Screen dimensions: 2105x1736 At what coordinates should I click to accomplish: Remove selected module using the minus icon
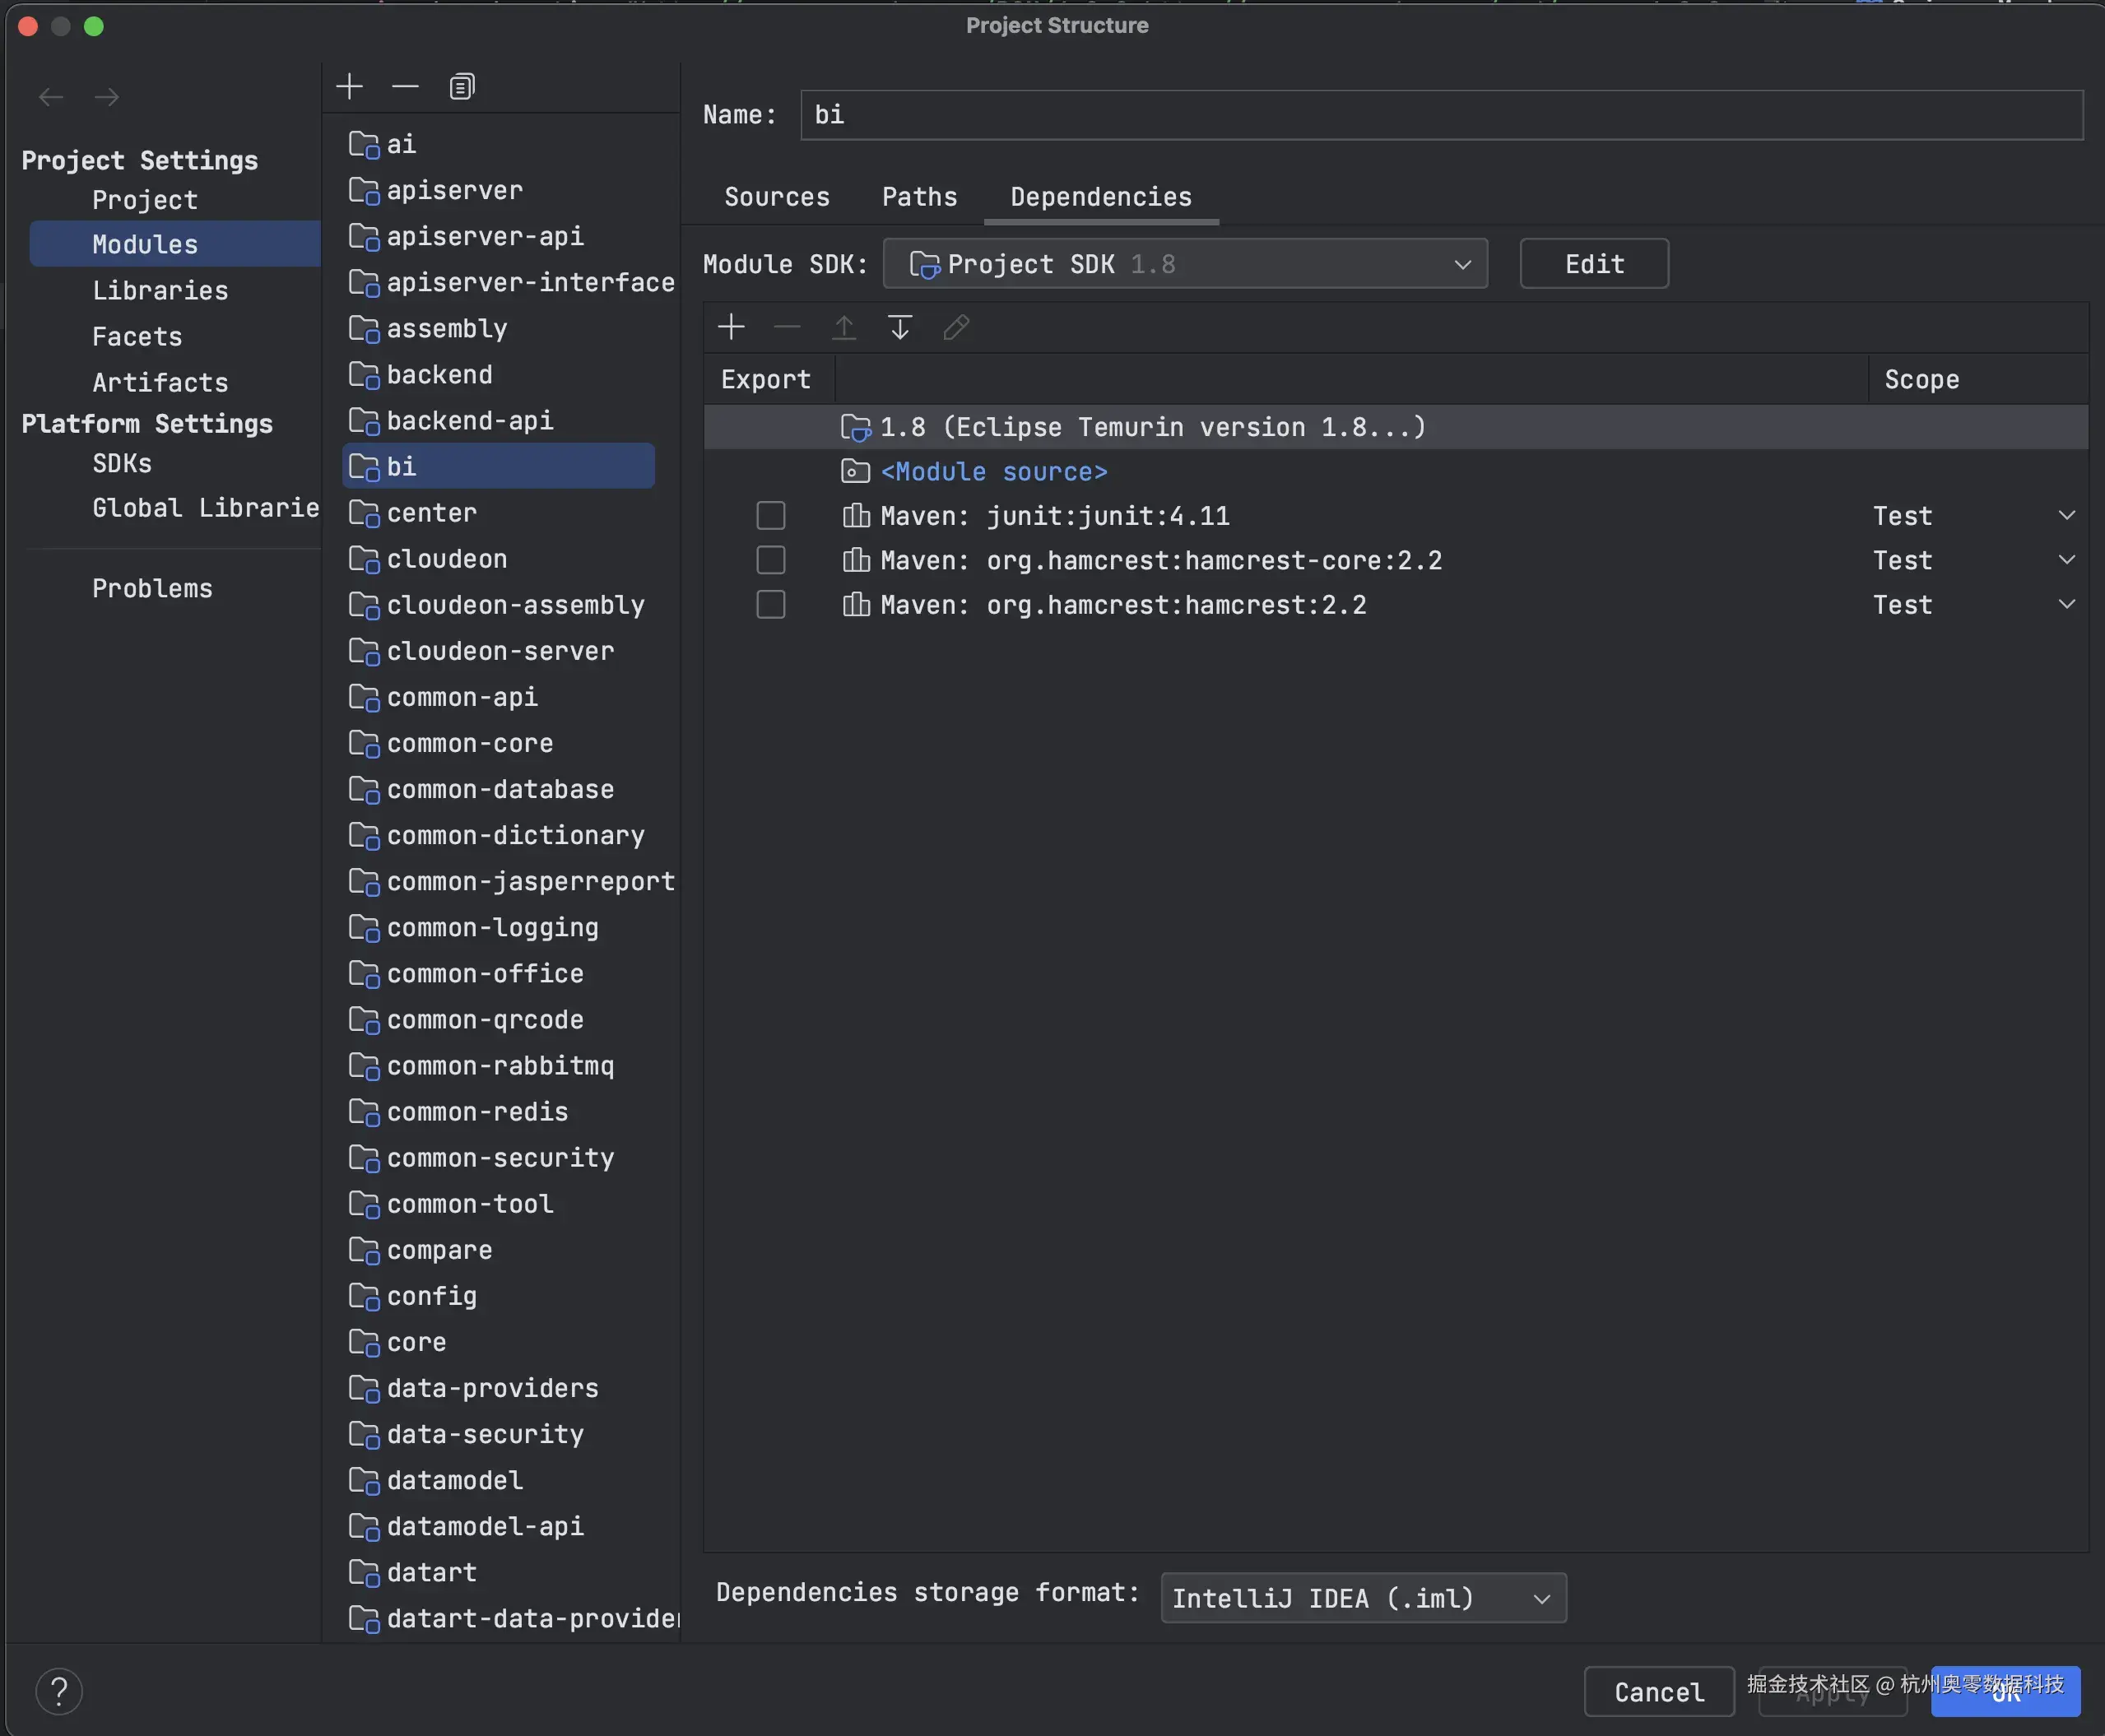[404, 85]
